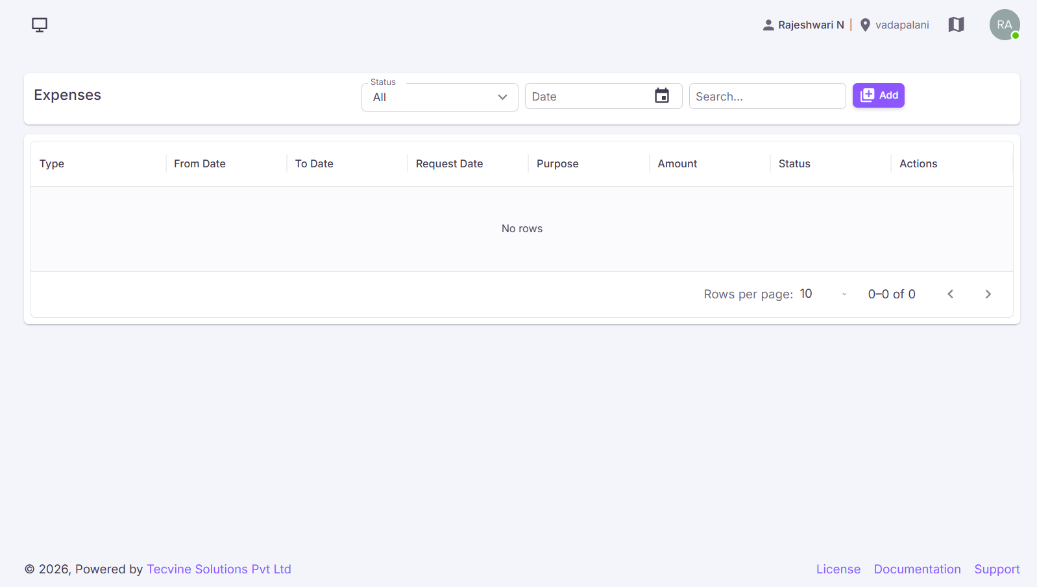Sort by Type column header

coord(52,164)
